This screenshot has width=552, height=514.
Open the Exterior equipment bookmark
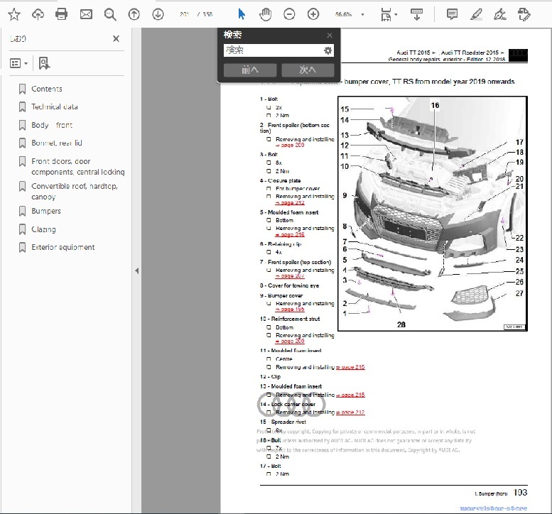tap(63, 247)
